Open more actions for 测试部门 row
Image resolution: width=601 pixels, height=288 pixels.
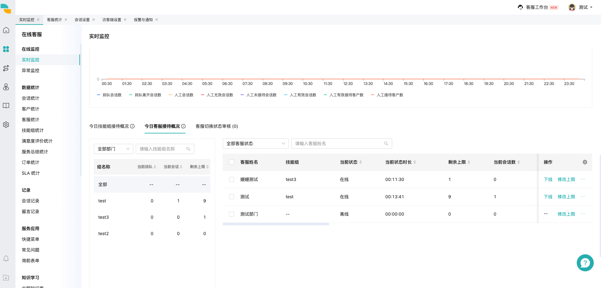(583, 214)
